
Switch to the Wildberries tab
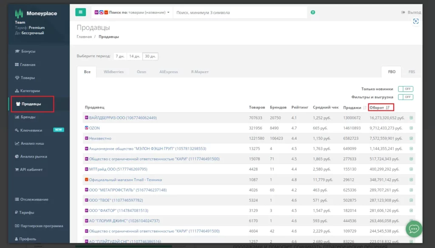click(x=113, y=72)
